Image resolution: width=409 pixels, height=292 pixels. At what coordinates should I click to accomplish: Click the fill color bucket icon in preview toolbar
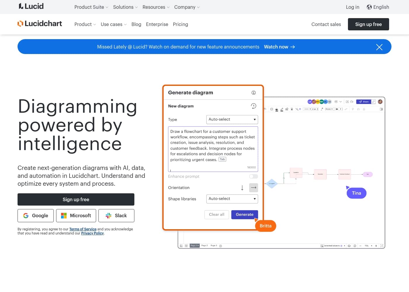pos(277,109)
